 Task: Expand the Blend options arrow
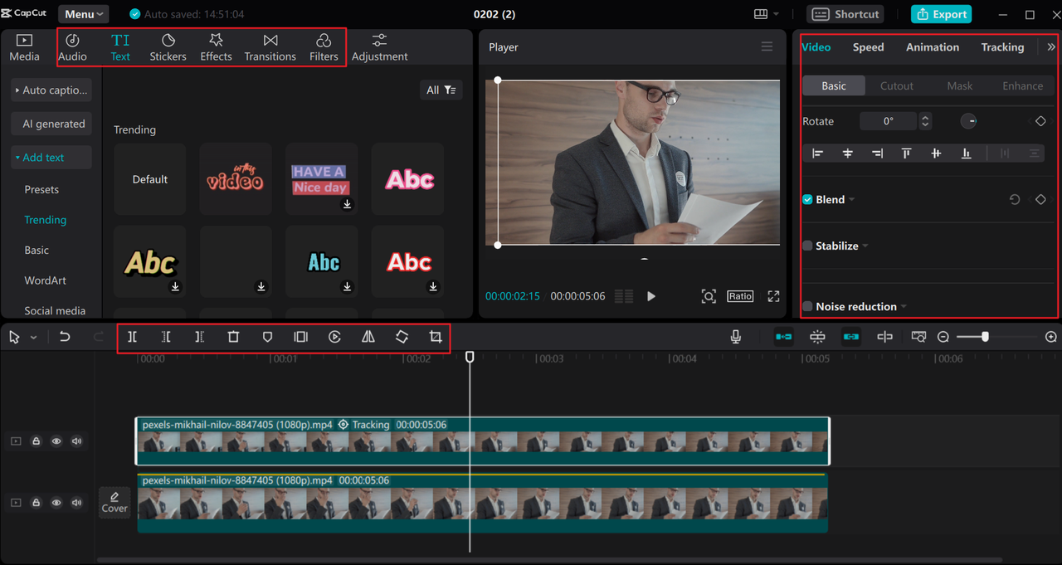(x=852, y=200)
